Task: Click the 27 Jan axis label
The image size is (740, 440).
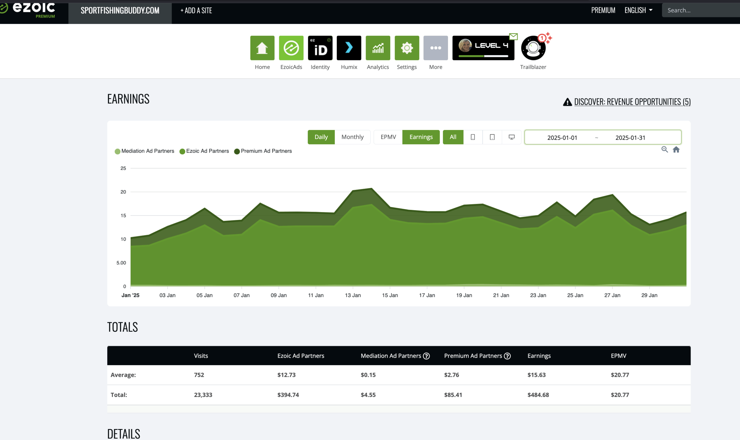Action: pos(612,295)
